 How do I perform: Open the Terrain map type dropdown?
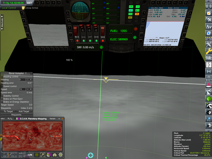52,119
